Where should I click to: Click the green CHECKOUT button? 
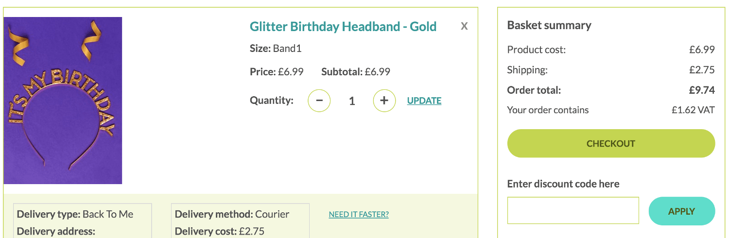[x=611, y=143]
